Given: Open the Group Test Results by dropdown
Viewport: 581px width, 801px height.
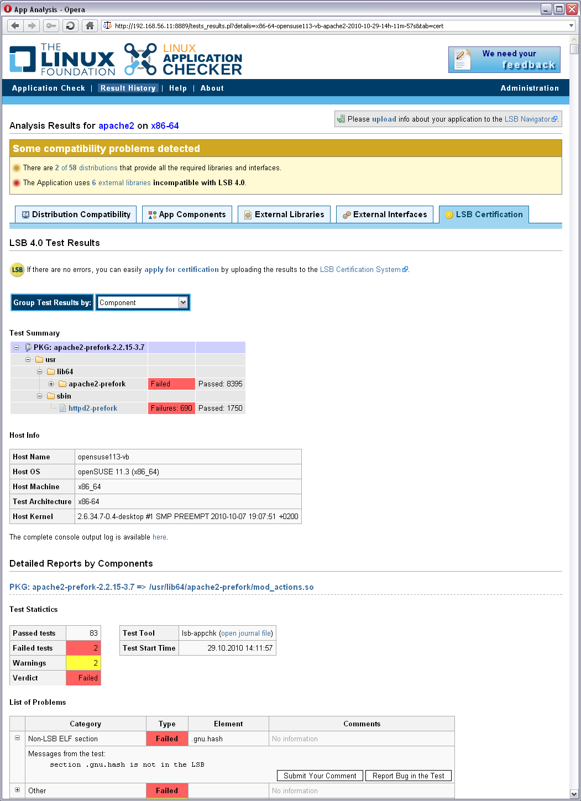Looking at the screenshot, I should tap(143, 302).
